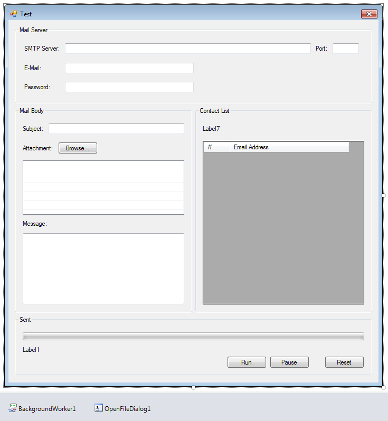Click the Port input box

[346, 49]
